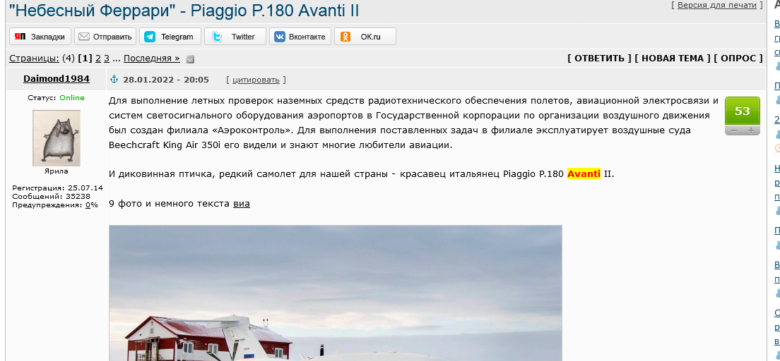Go to page 3 of the topic
The width and height of the screenshot is (780, 361).
point(107,59)
